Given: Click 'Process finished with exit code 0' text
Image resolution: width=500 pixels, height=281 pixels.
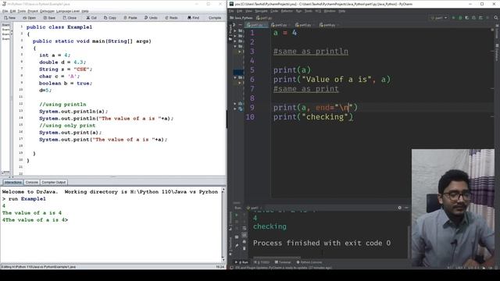Looking at the screenshot, I should point(322,243).
